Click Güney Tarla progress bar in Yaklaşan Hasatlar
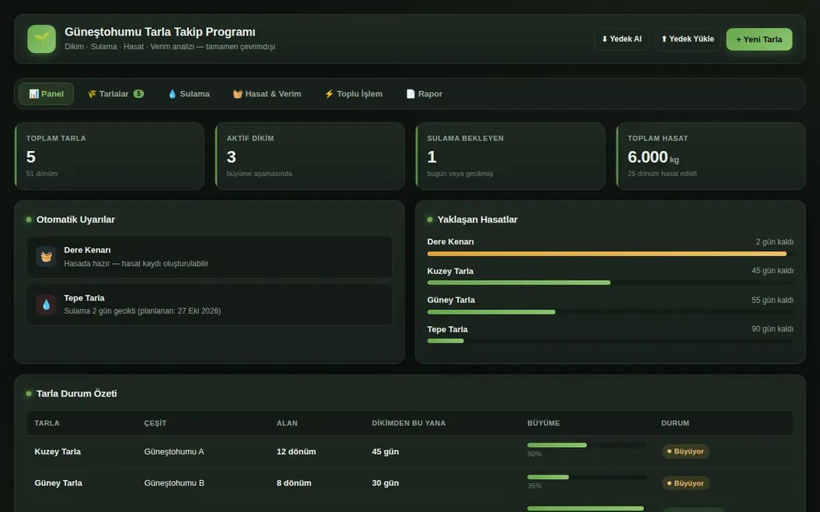Screen dimensions: 820x512 click(611, 312)
